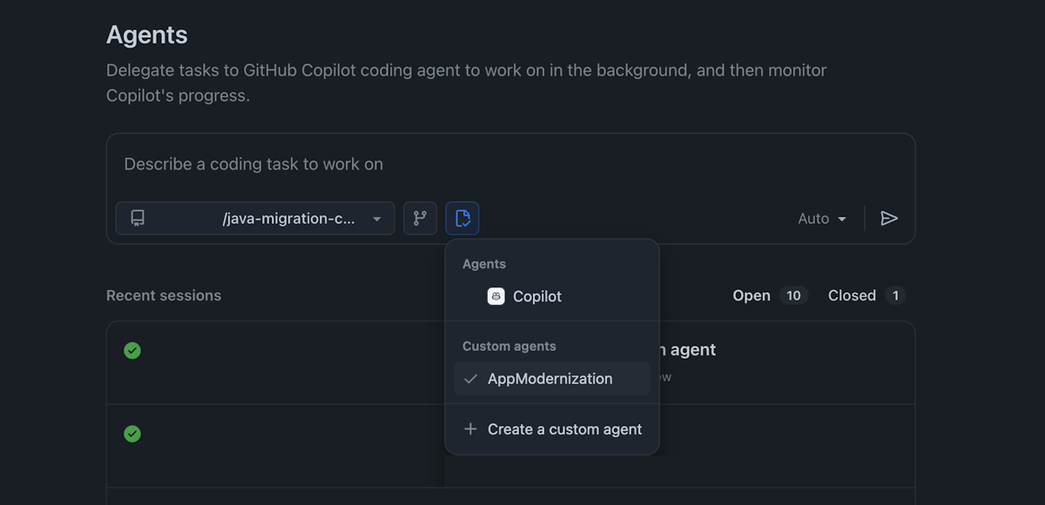Image resolution: width=1045 pixels, height=505 pixels.
Task: Switch to the Closed sessions tab
Action: pos(852,295)
